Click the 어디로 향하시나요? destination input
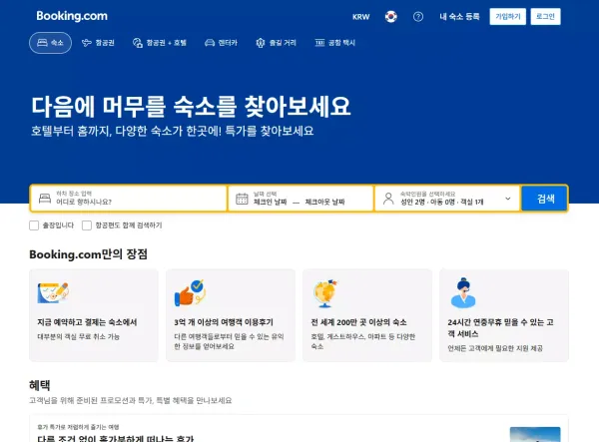The width and height of the screenshot is (599, 442). (129, 199)
